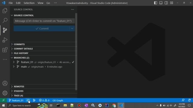Toggle the primary side bar

coord(156,3)
